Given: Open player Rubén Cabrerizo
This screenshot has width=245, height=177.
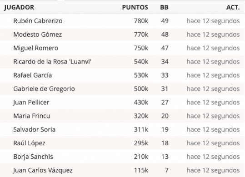Looking at the screenshot, I should pos(38,21).
